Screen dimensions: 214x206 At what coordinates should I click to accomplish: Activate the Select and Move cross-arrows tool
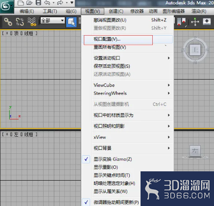[x=195, y=21]
